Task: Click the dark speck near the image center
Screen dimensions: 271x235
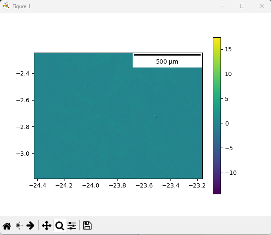Action: coord(155,116)
